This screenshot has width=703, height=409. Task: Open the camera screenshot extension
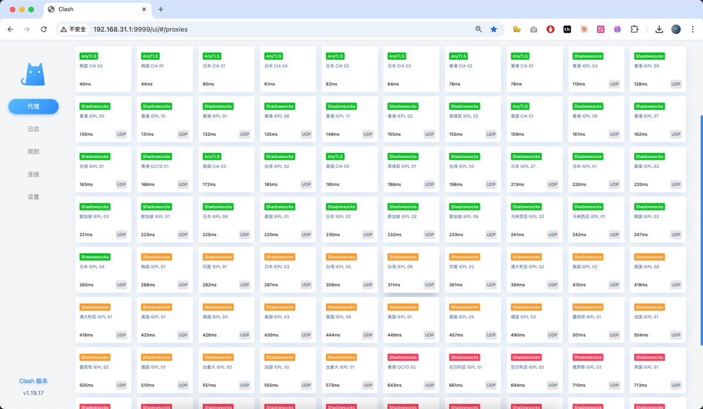(534, 29)
